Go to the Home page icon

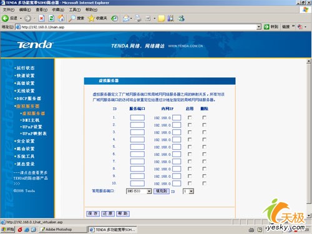61,18
